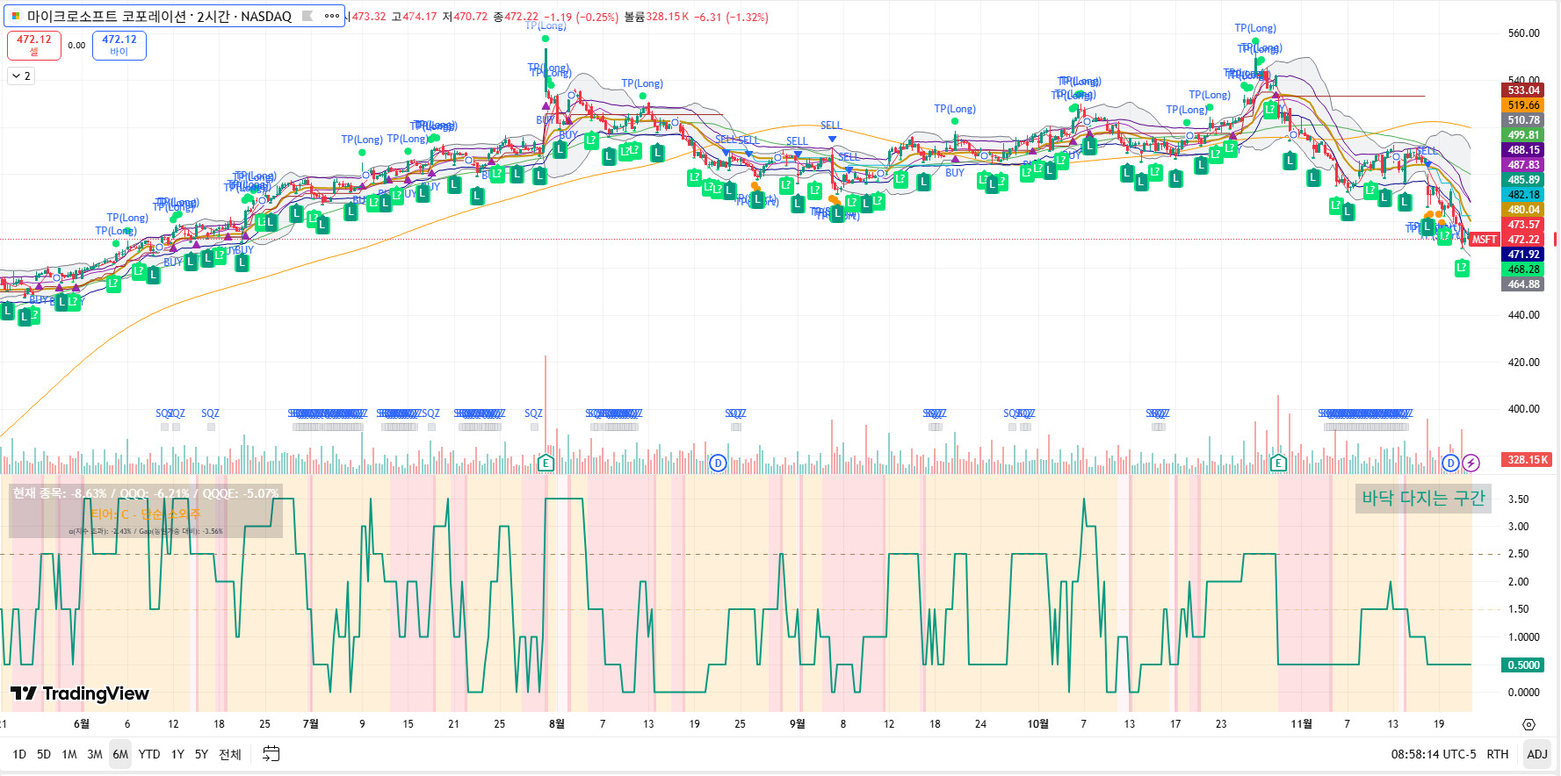Click the 3.50 indicator axis tick

(x=1518, y=499)
